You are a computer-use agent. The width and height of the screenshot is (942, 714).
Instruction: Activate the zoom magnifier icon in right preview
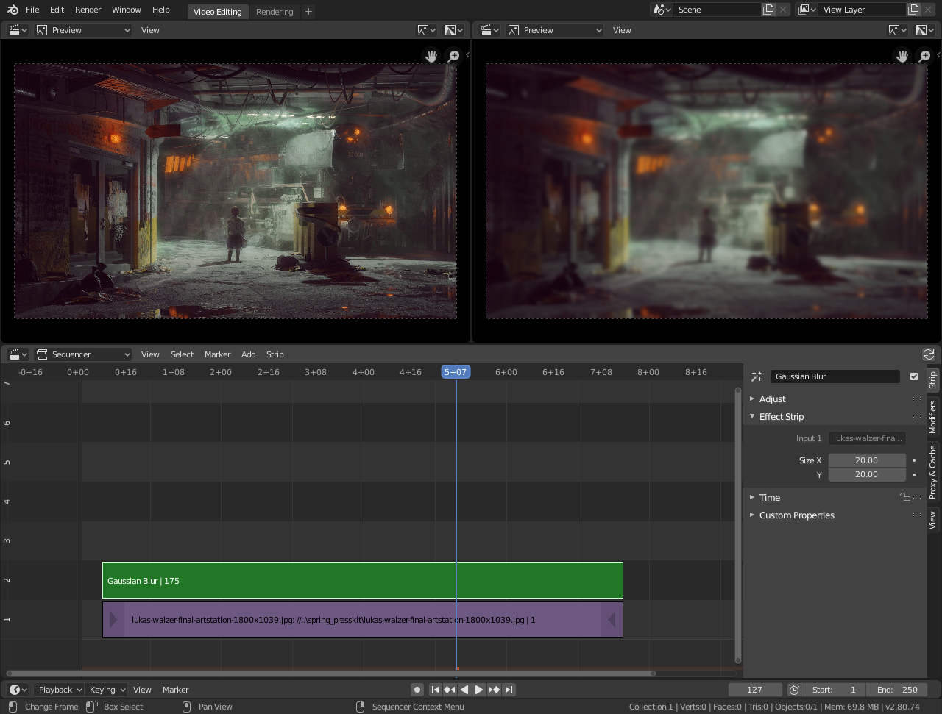pyautogui.click(x=924, y=56)
